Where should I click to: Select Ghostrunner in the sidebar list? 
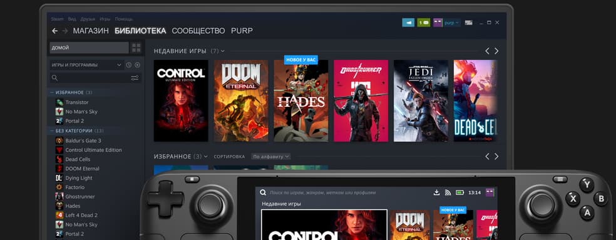pos(80,197)
